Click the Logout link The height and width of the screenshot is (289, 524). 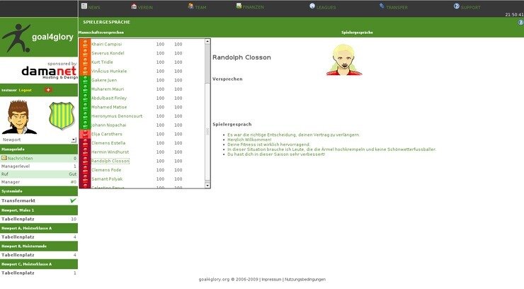(x=25, y=90)
